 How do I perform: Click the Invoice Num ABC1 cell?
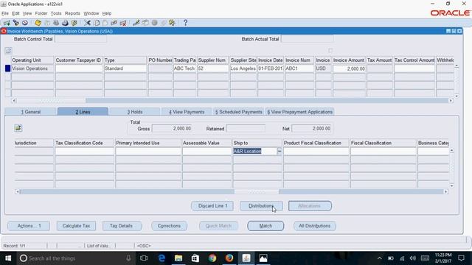(x=299, y=68)
